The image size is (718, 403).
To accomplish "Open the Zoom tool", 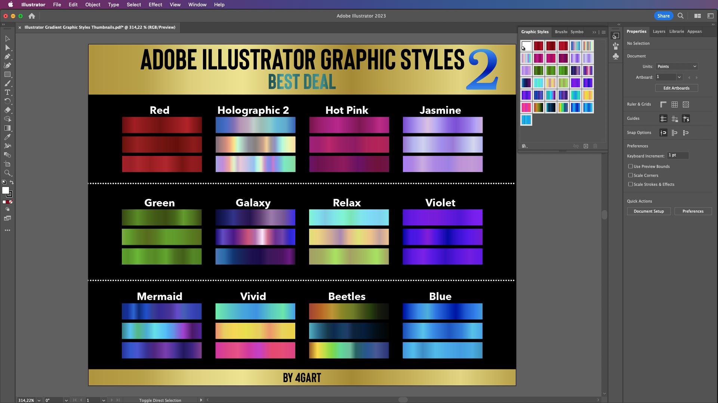I will [x=7, y=173].
